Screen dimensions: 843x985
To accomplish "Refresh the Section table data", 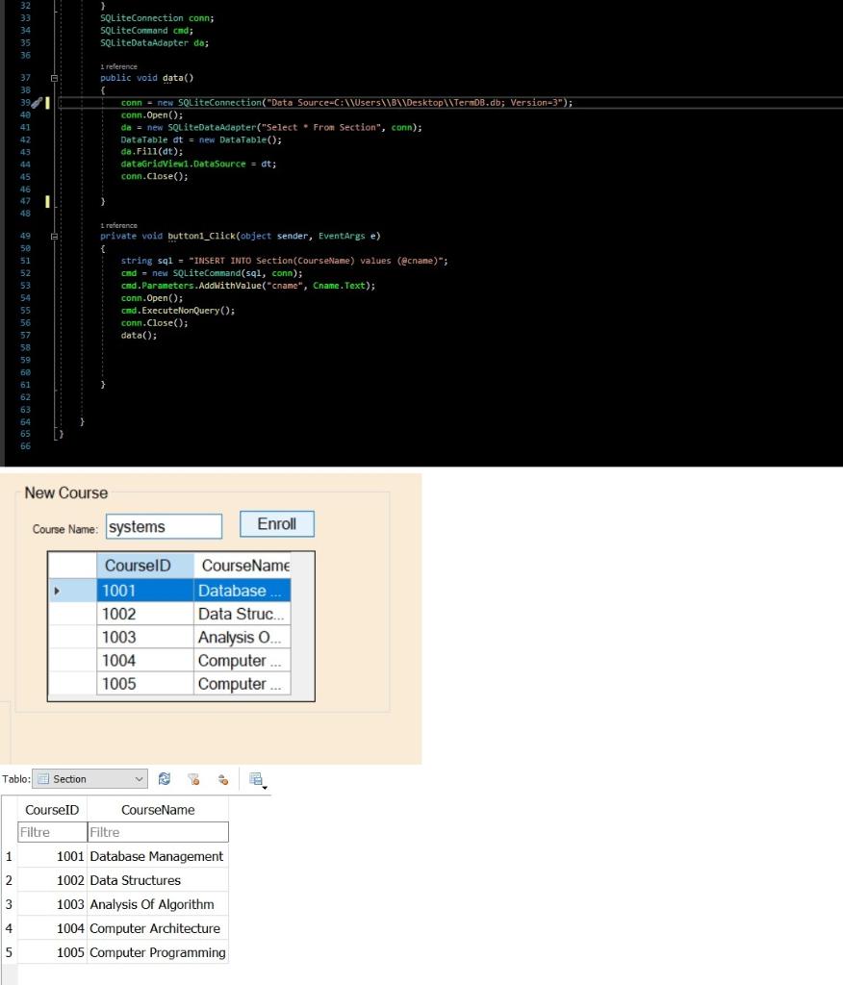I will (x=164, y=778).
